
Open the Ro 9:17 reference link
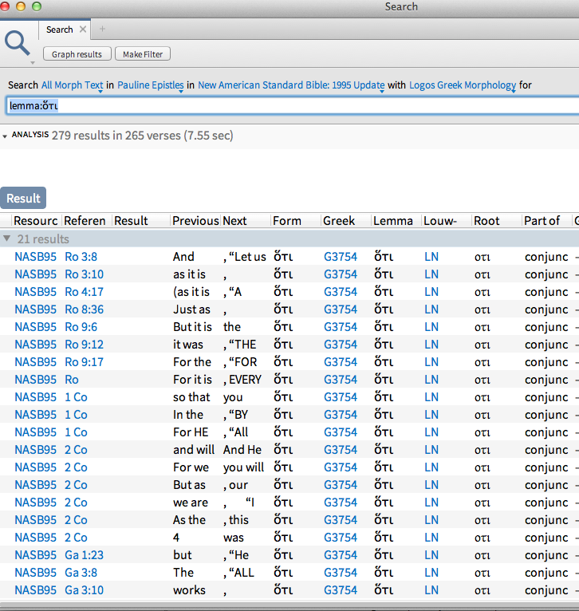coord(85,362)
